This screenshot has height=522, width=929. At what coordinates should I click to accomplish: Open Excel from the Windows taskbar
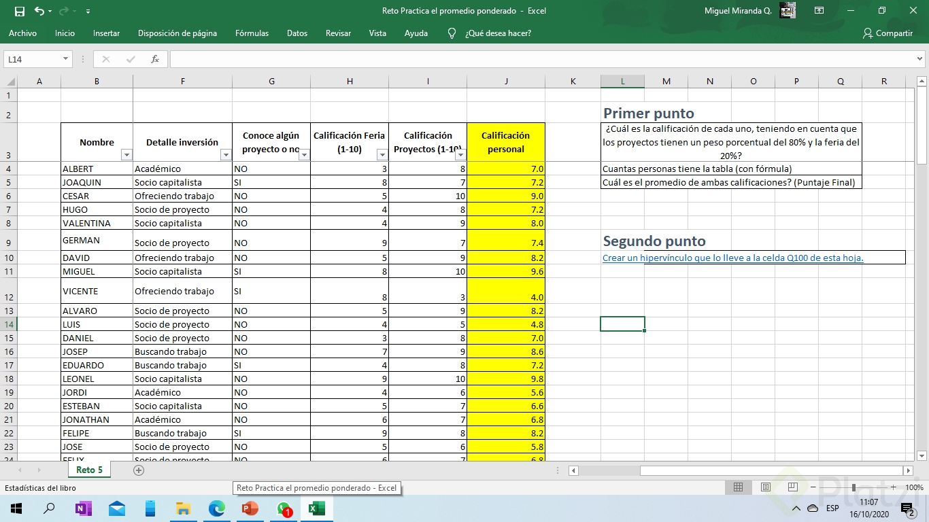pos(316,508)
